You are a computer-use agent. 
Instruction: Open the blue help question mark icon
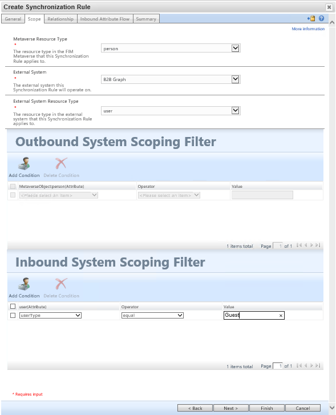(321, 18)
